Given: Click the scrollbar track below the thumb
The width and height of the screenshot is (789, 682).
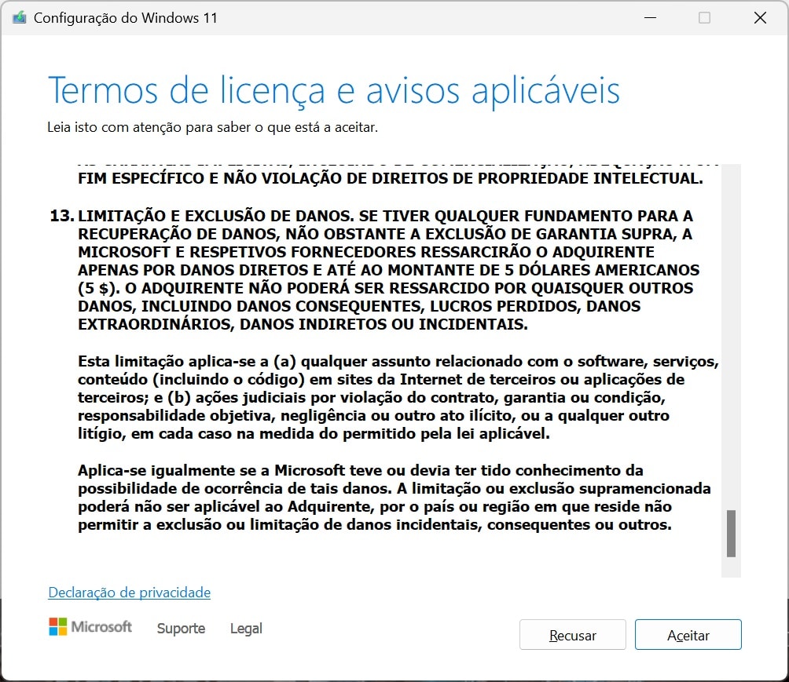Looking at the screenshot, I should [731, 567].
